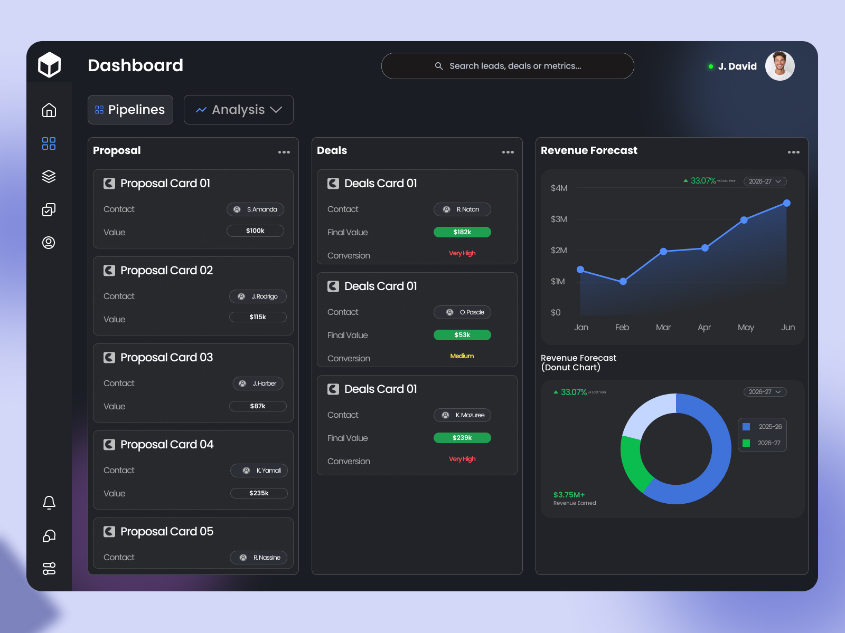Image resolution: width=845 pixels, height=633 pixels.
Task: Click the $87k value badge
Action: (258, 406)
